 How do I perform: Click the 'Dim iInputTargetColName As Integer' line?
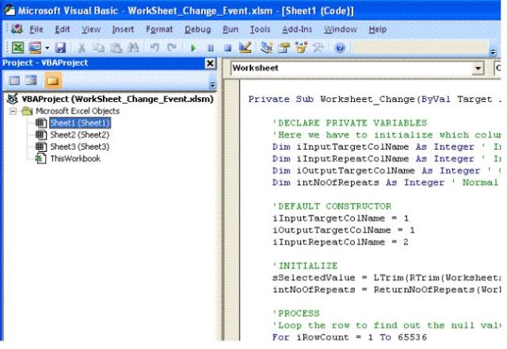point(373,146)
